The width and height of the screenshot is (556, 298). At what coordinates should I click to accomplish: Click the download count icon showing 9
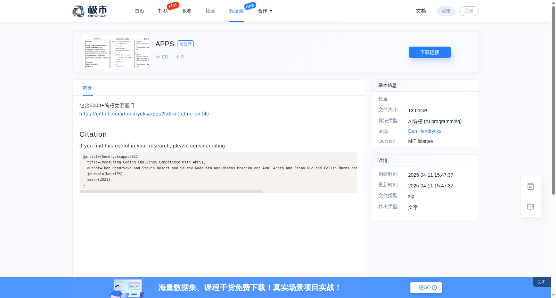tap(178, 57)
